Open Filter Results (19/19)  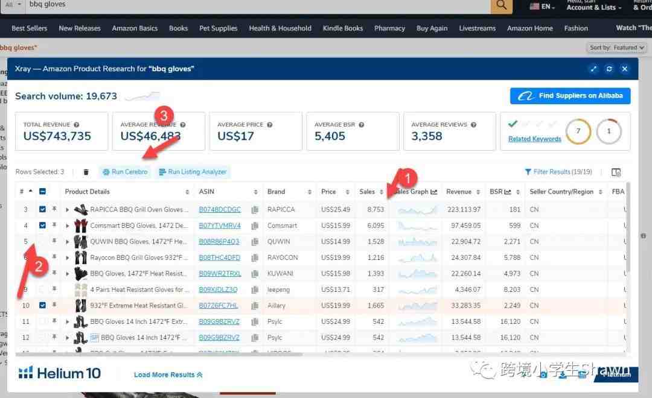558,172
